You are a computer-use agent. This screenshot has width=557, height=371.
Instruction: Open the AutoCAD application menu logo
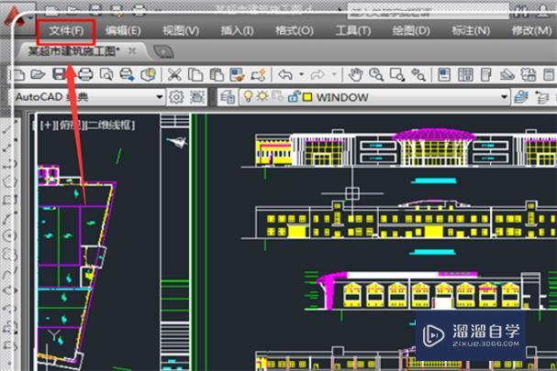[15, 16]
